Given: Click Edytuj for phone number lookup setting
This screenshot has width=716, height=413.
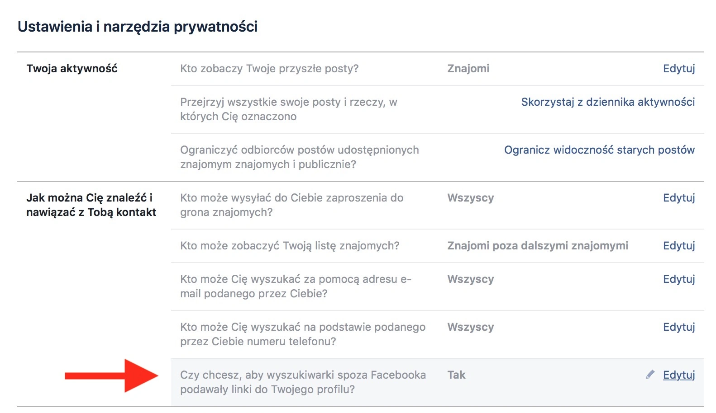Looking at the screenshot, I should [679, 327].
